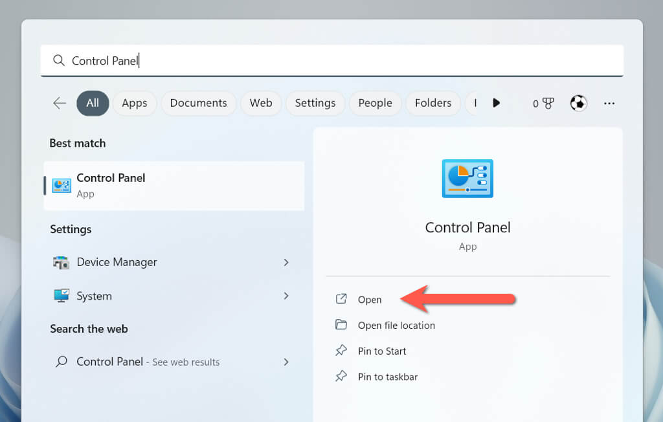
Task: Click the folder icon for file location
Action: [341, 324]
